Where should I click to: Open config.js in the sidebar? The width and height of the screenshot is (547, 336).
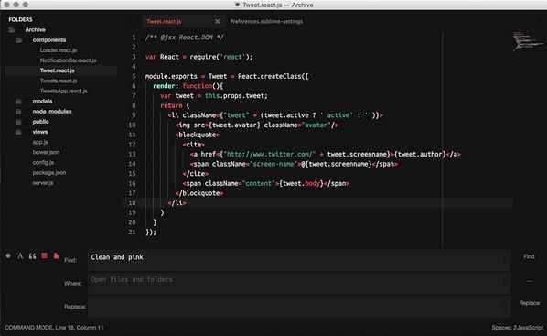point(43,162)
